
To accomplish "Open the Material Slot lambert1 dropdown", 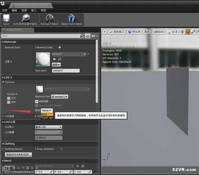I will pos(60,97).
